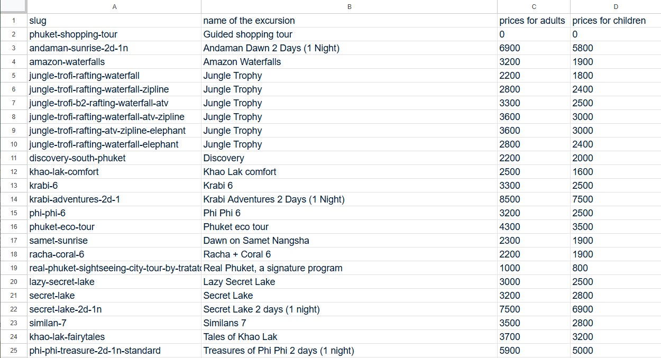
Task: Click the select-all corner box
Action: tap(13, 6)
